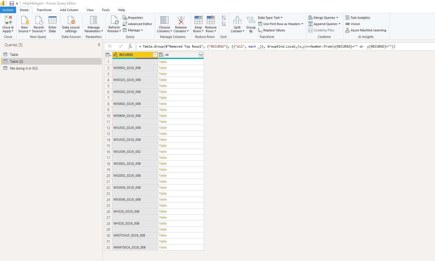
Task: Confirm the formula with the check mark
Action: 121,46
